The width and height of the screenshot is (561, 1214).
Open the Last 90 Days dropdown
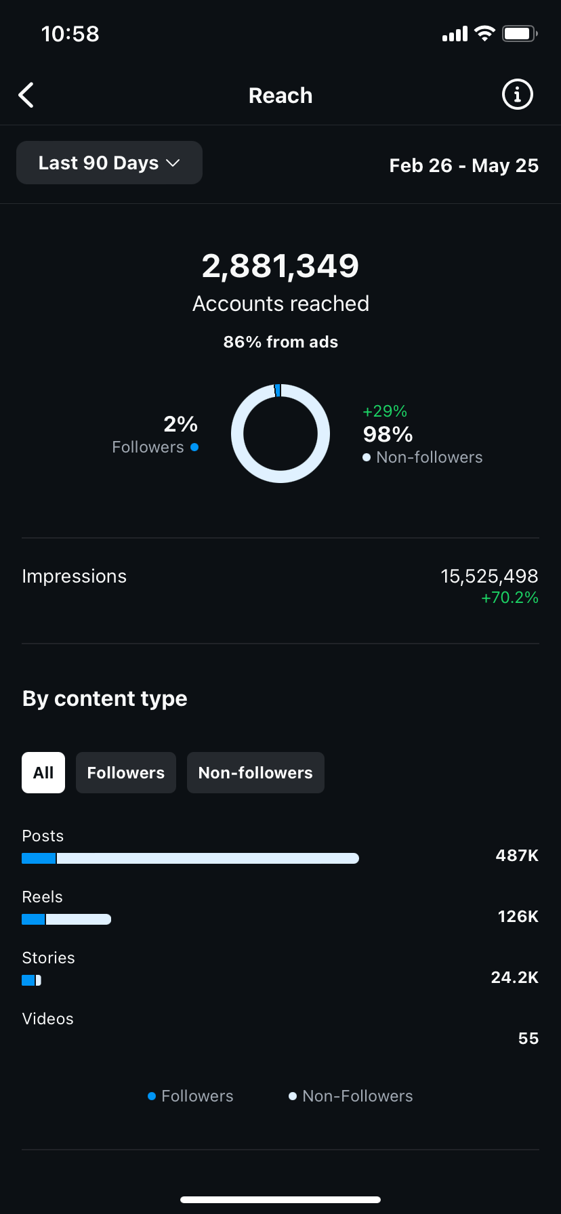click(99, 163)
